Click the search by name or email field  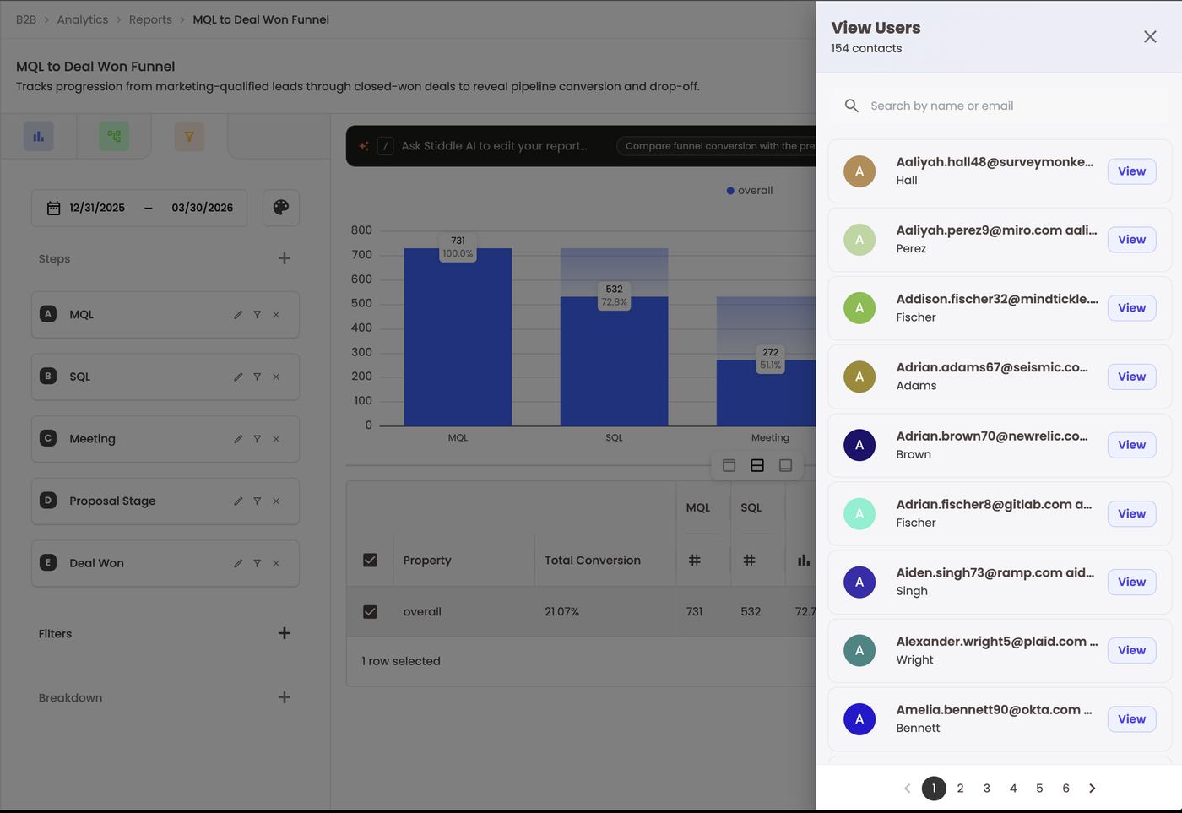pos(1000,106)
